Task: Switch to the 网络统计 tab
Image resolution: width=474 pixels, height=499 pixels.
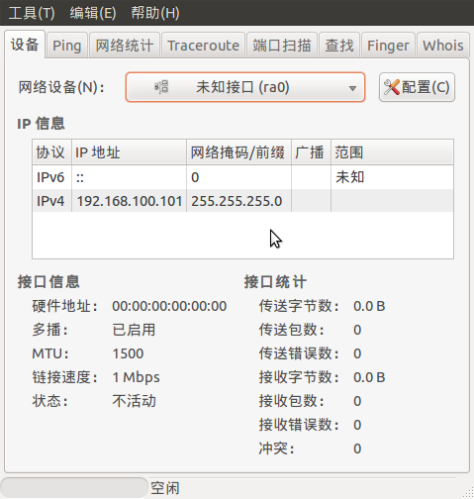Action: (x=125, y=46)
